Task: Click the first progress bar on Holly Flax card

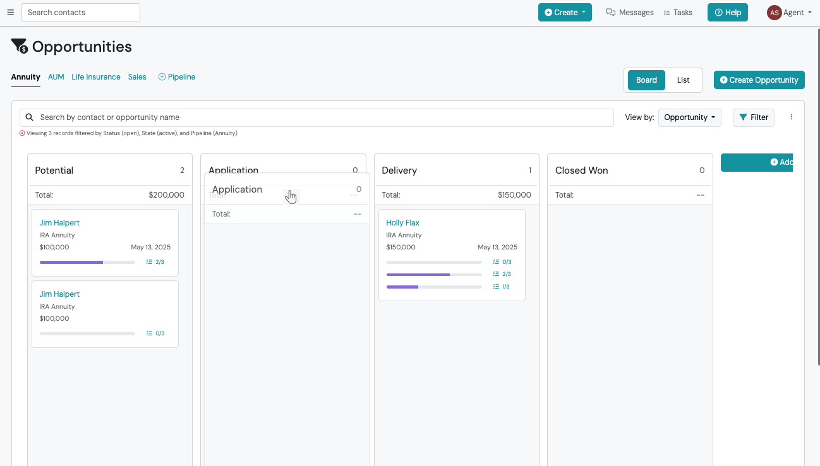Action: (434, 262)
